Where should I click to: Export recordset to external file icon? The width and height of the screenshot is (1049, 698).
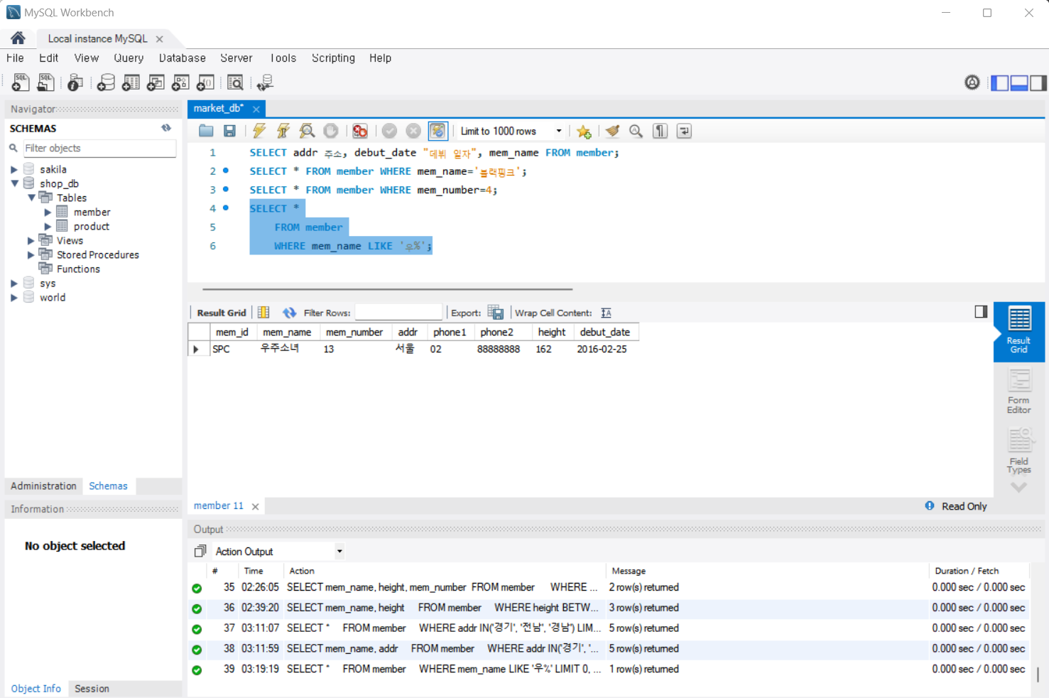(x=496, y=313)
